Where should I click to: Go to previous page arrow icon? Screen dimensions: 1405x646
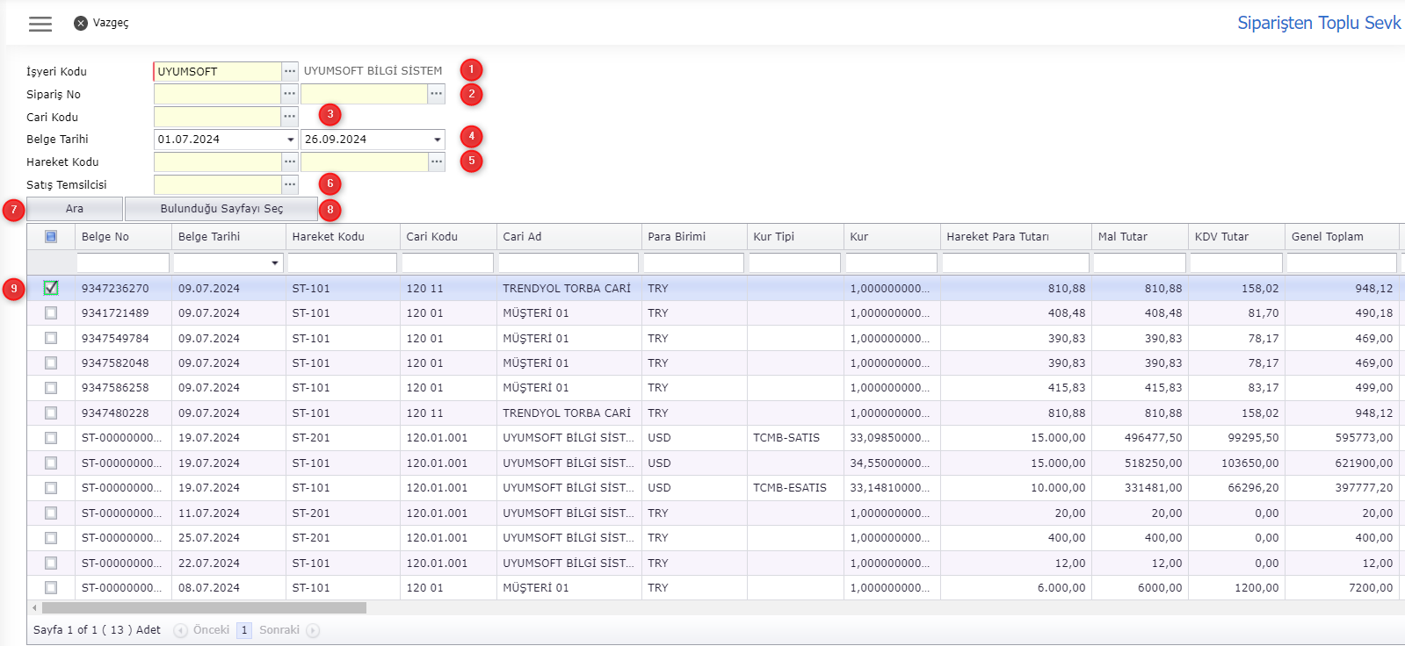tap(181, 630)
